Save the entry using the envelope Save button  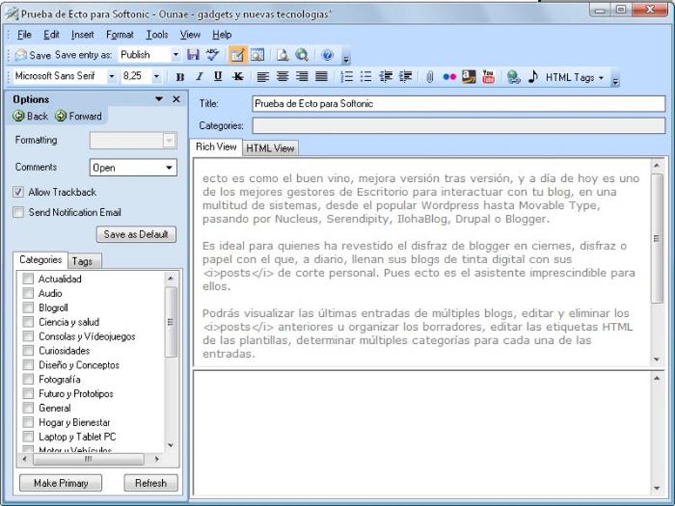[33, 55]
